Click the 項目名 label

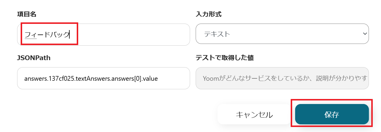[27, 14]
